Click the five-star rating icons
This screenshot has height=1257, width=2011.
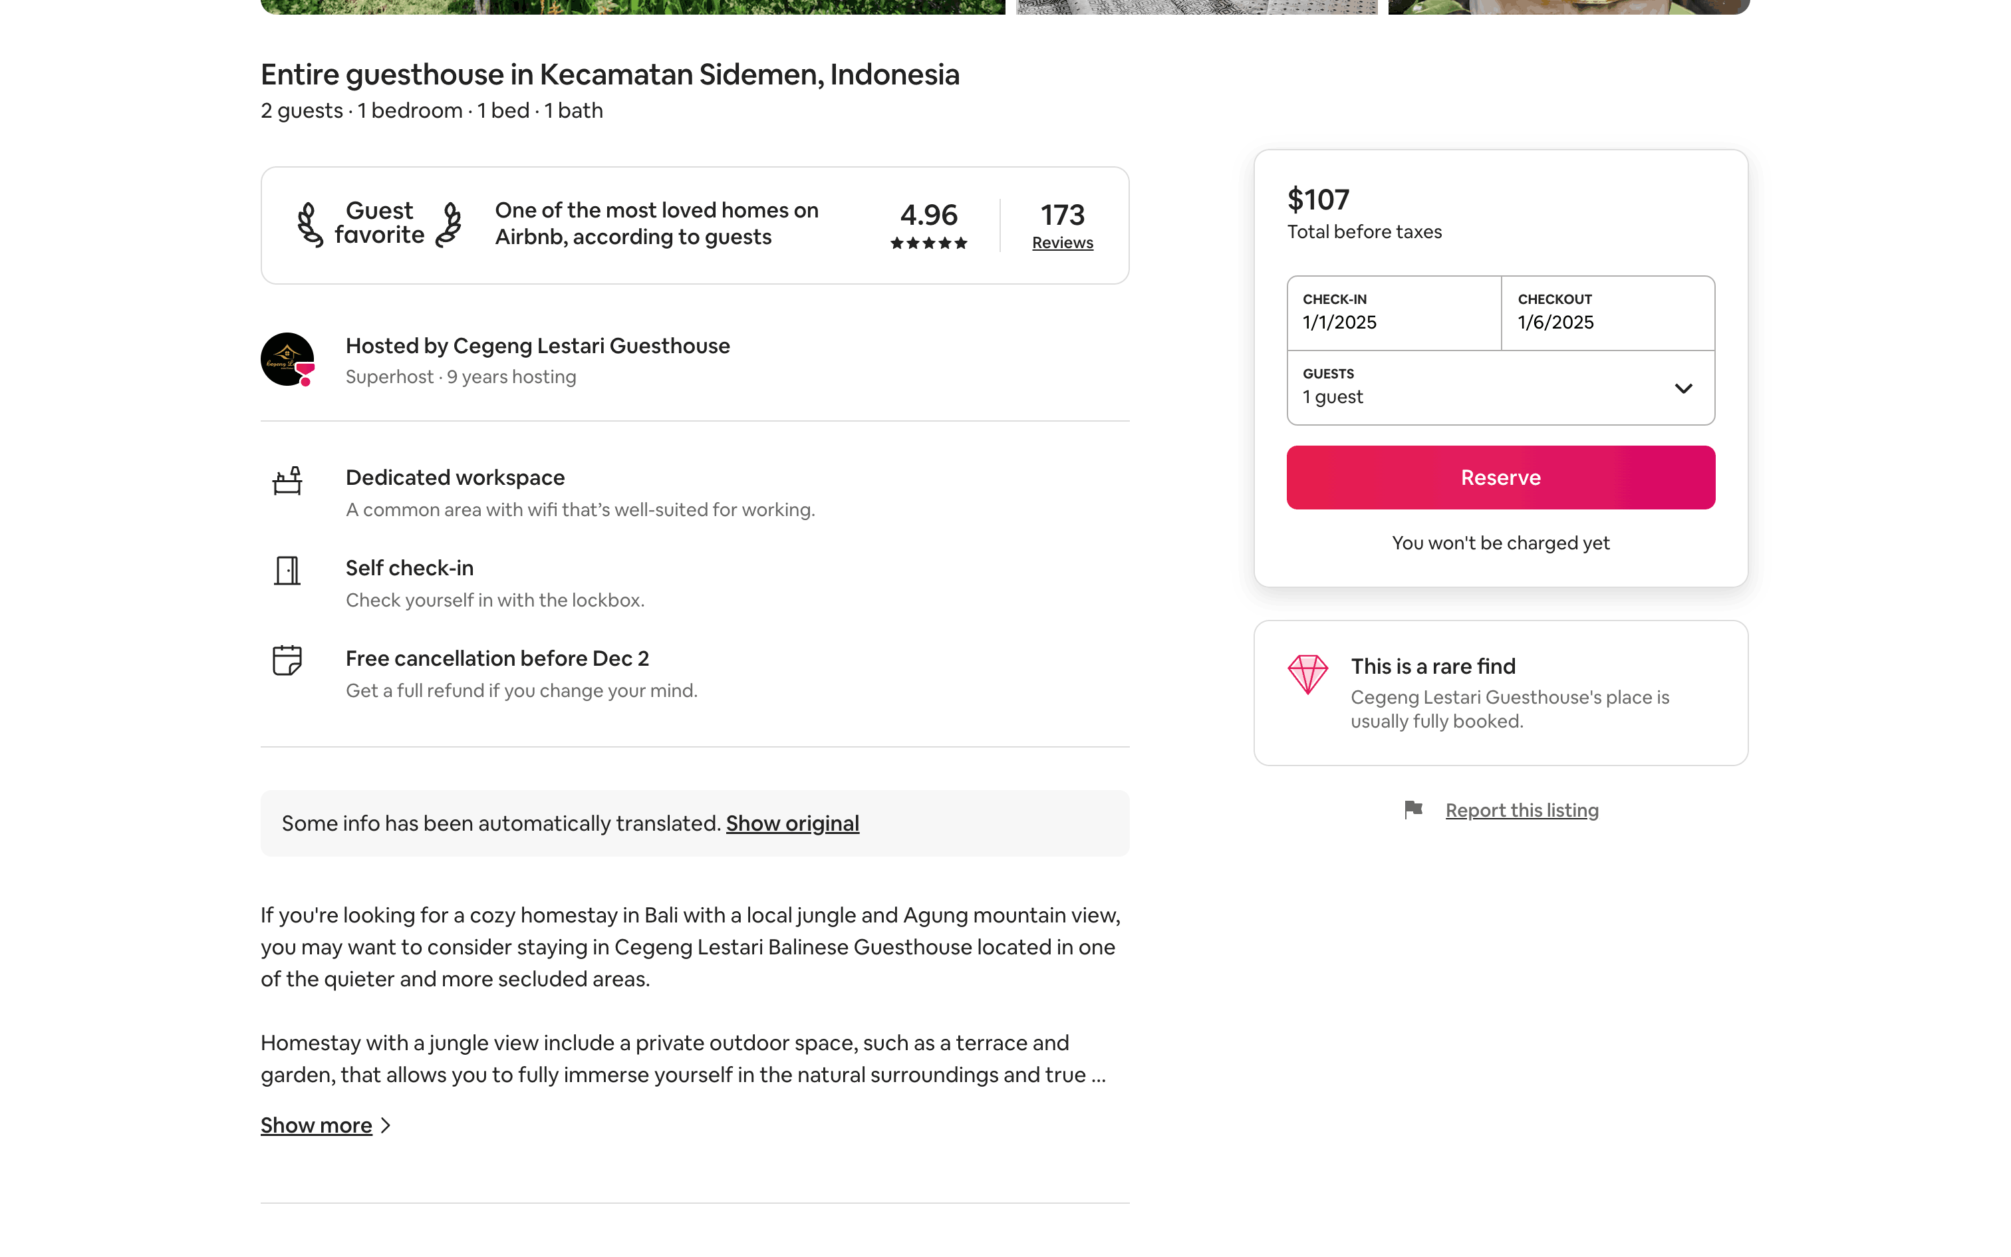928,243
